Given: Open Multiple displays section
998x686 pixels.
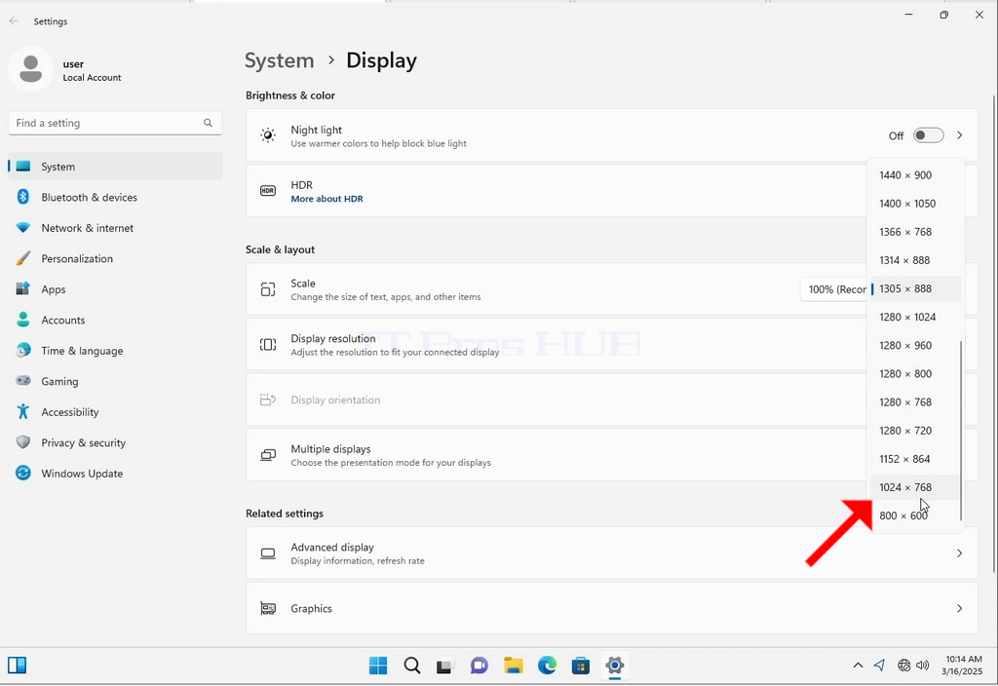Looking at the screenshot, I should pyautogui.click(x=612, y=455).
